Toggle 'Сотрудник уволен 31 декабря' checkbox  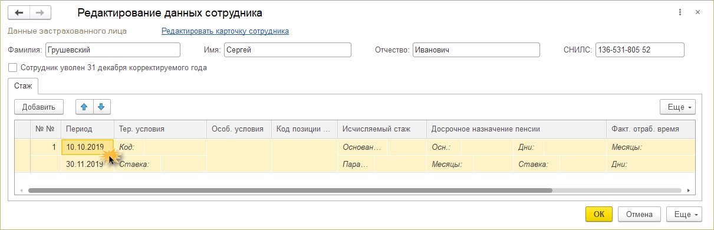coord(13,68)
